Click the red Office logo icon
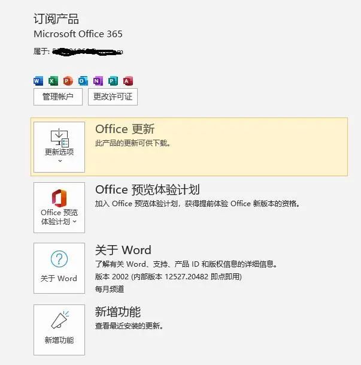Image resolution: width=361 pixels, height=365 pixels. coord(59,198)
